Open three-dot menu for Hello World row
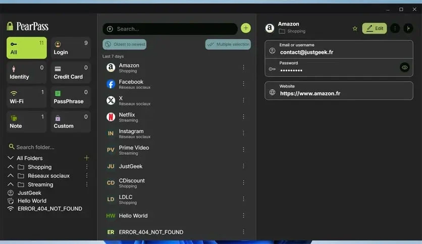The height and width of the screenshot is (244, 422). click(243, 215)
